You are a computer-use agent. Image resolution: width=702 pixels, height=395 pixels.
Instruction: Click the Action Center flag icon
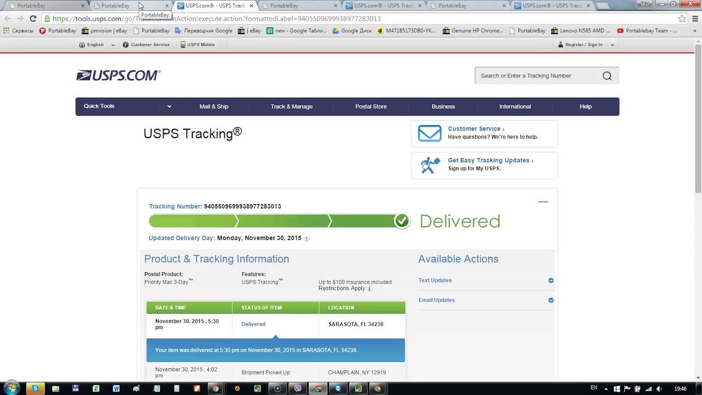coord(627,389)
